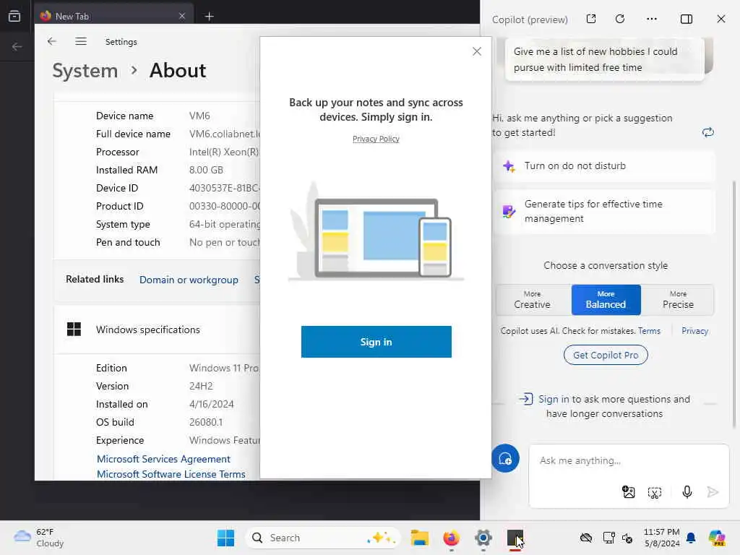Click System breadcrumb in Settings
This screenshot has height=555, width=740.
85,71
